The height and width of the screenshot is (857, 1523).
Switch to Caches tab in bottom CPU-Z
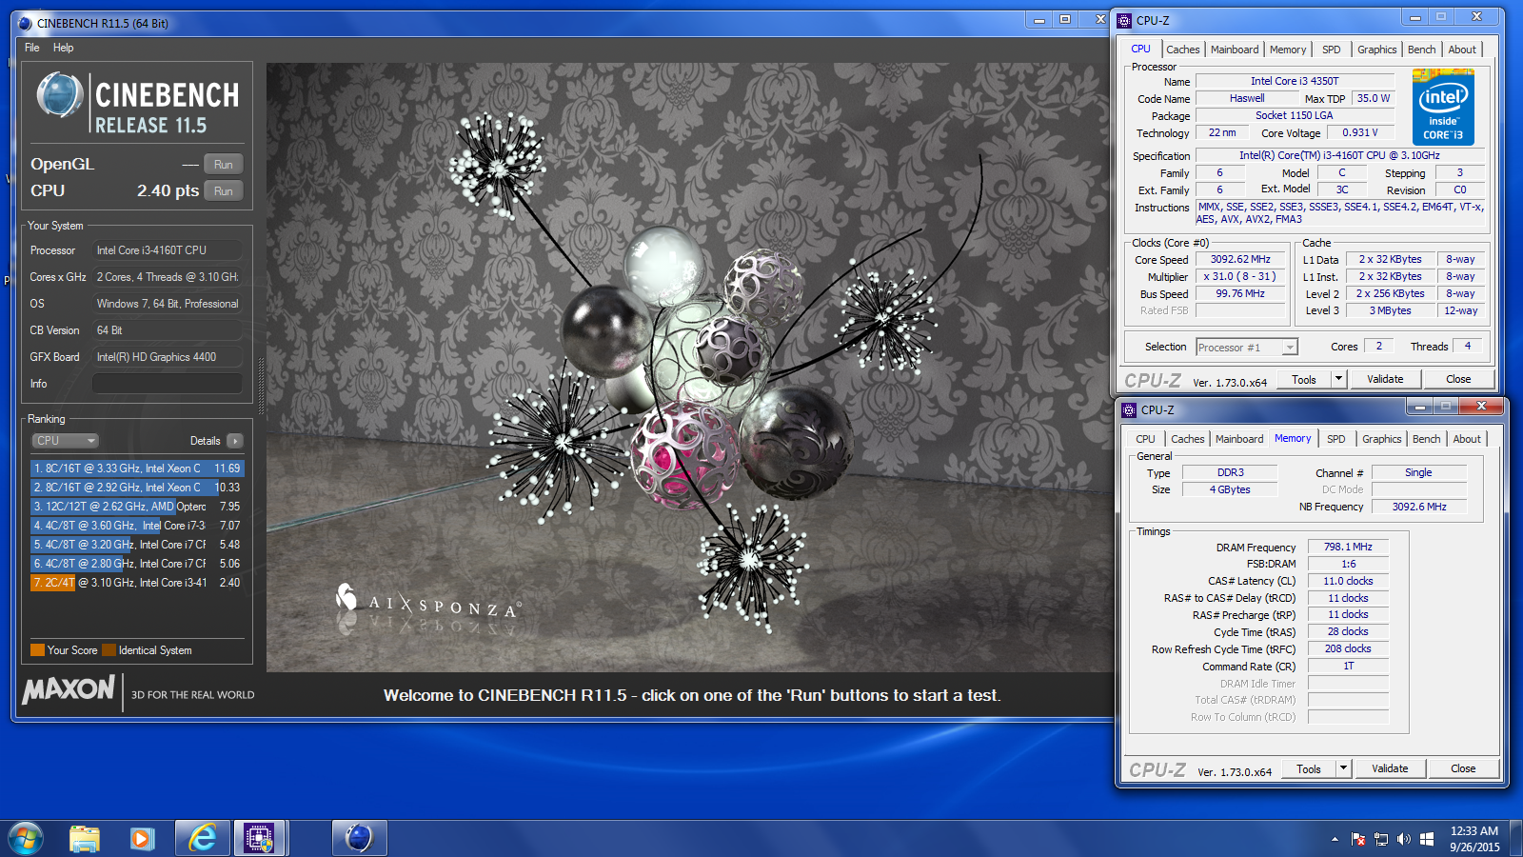tap(1188, 439)
